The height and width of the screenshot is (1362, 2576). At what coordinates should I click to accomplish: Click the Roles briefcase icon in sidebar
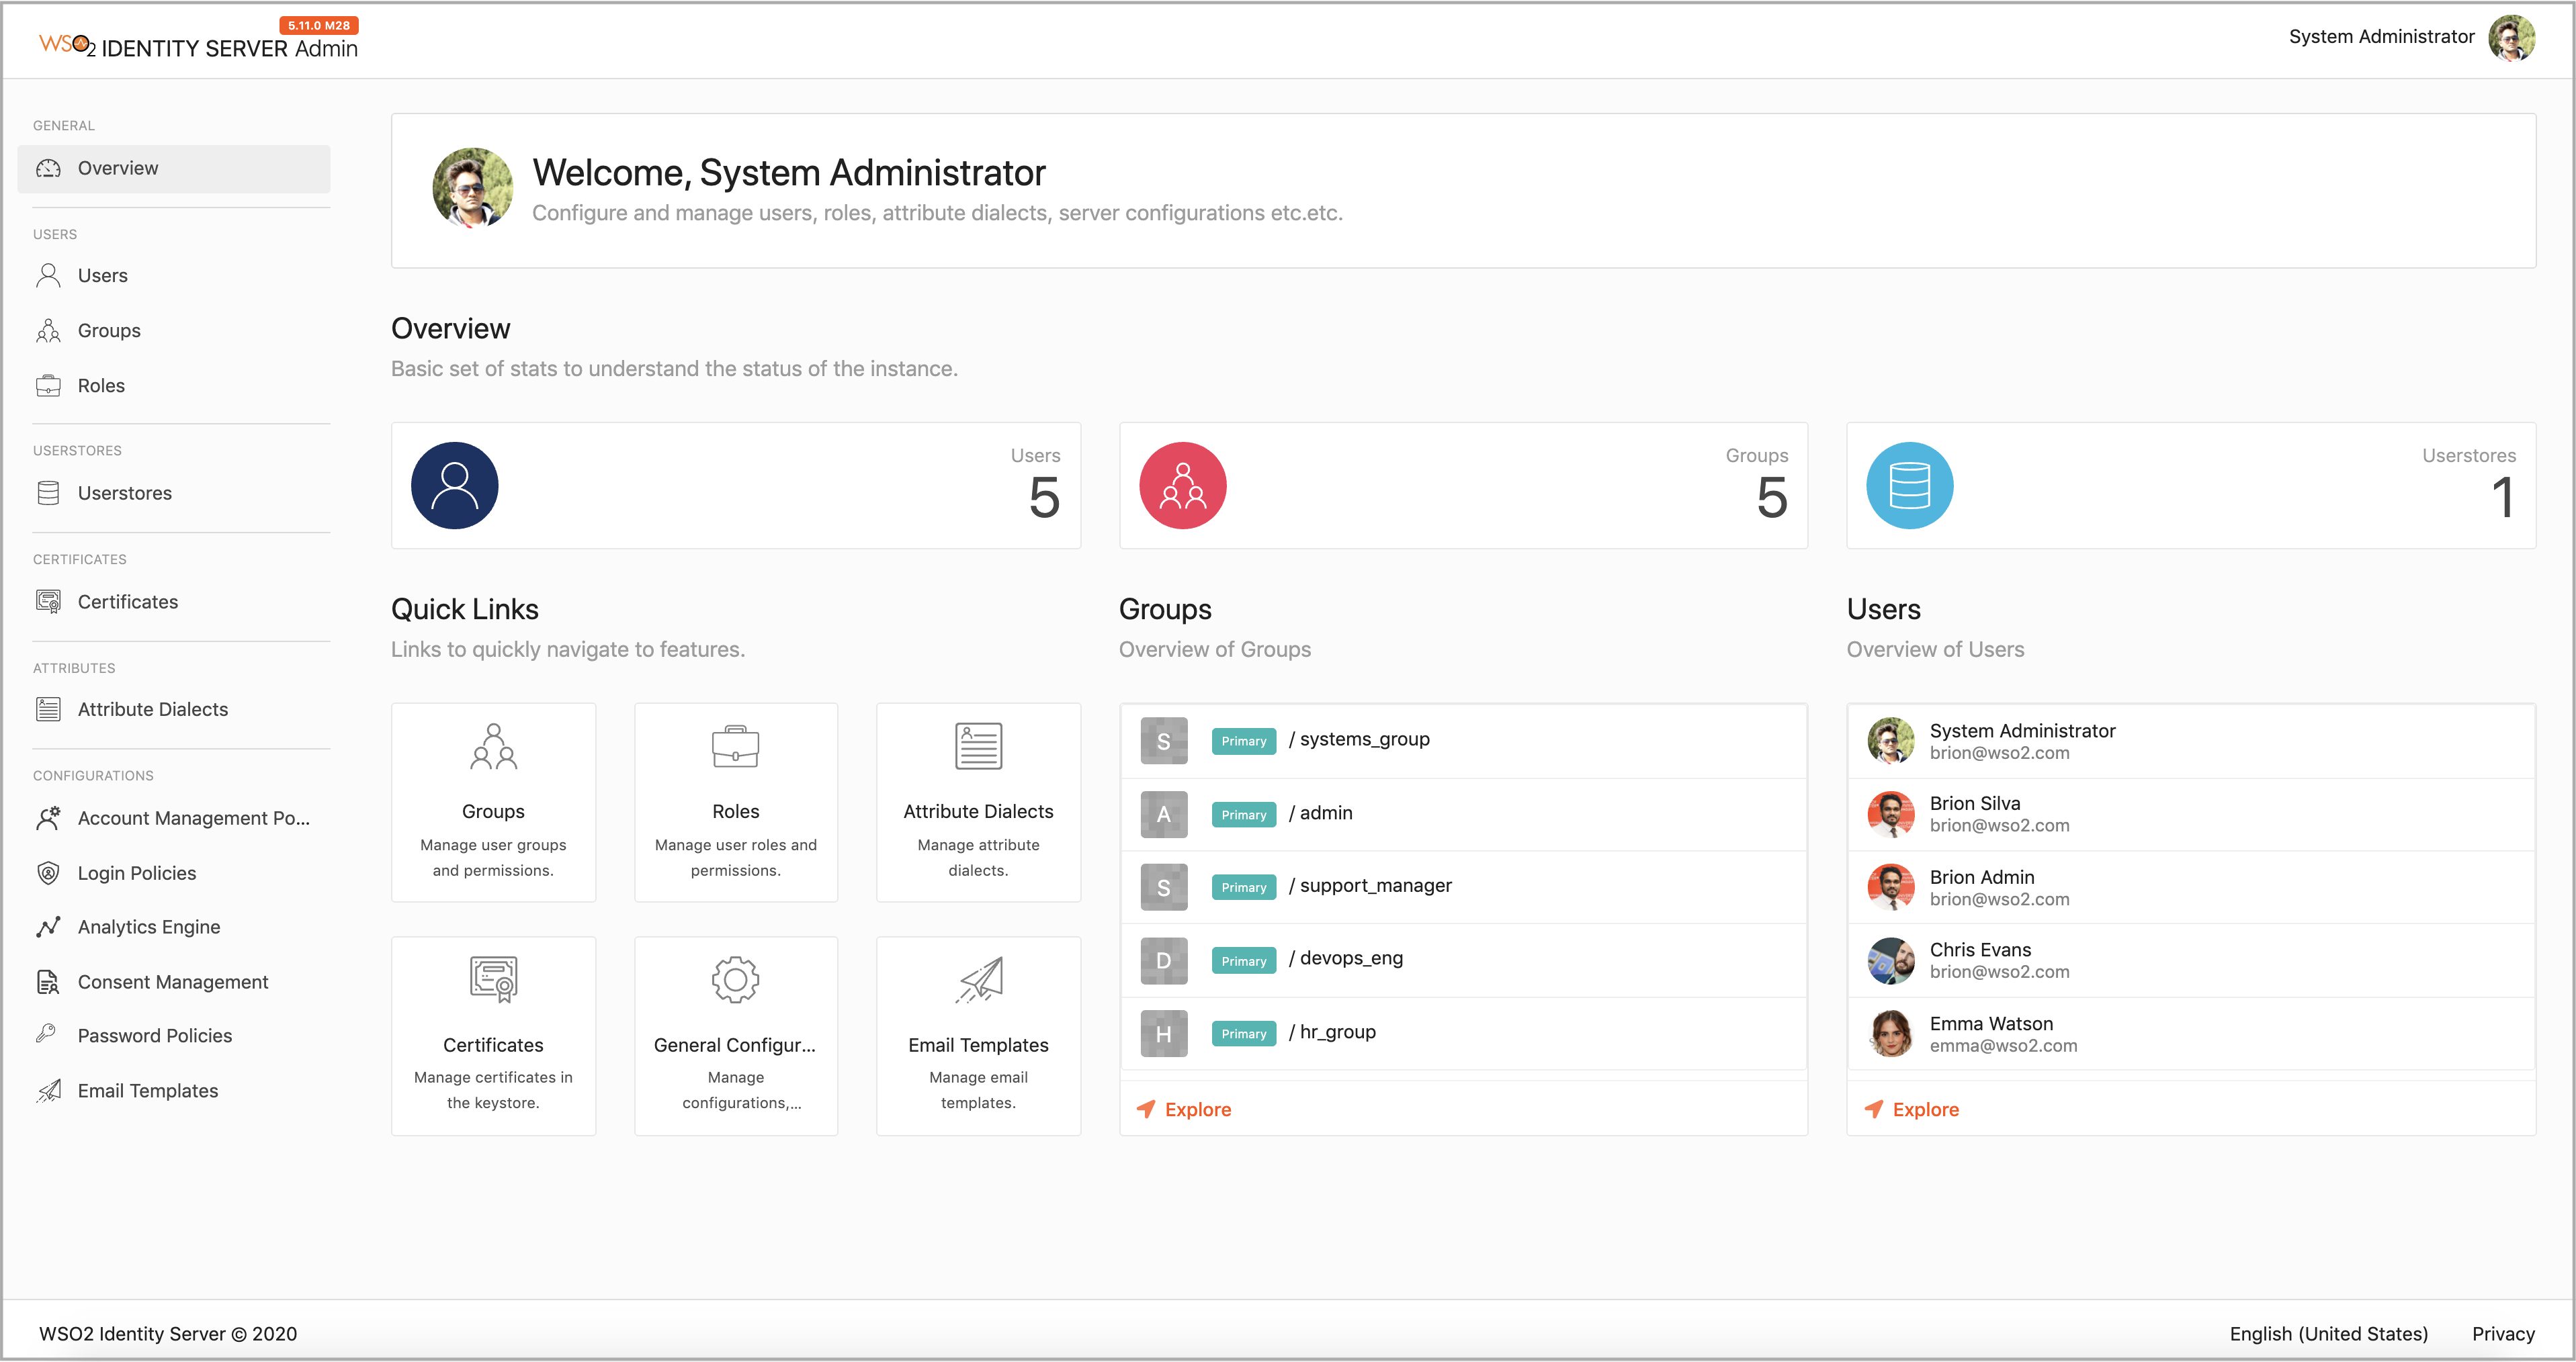pyautogui.click(x=48, y=385)
